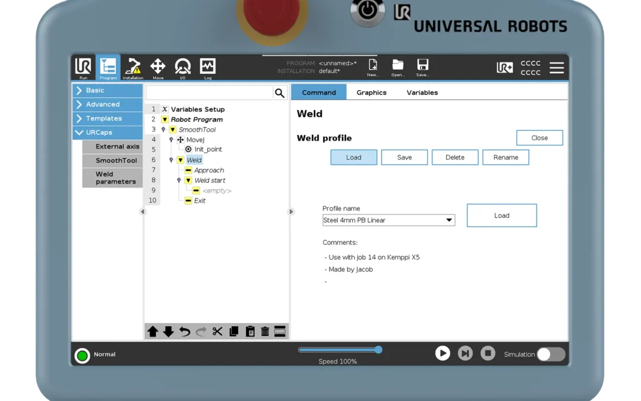Expand the Advanced section

pyautogui.click(x=108, y=105)
